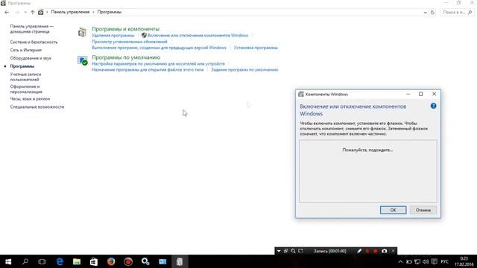Switch input language 'РУС' in tray
The height and width of the screenshot is (268, 477).
pyautogui.click(x=444, y=261)
